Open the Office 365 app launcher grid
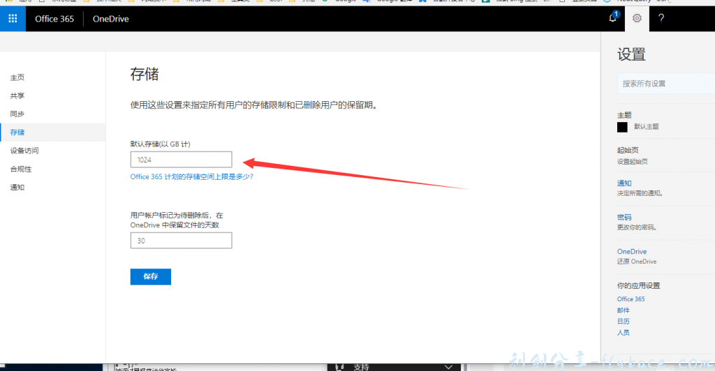The image size is (715, 371). pyautogui.click(x=13, y=19)
